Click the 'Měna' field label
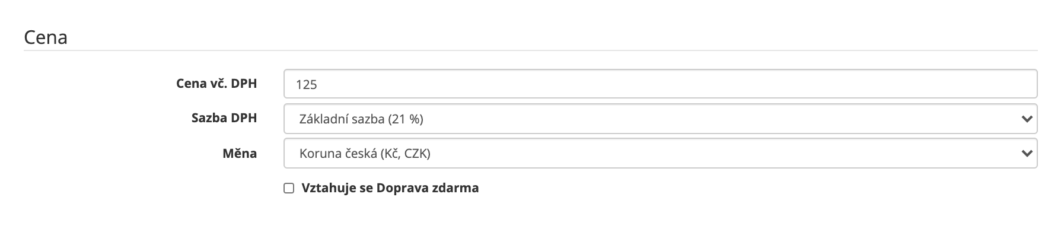This screenshot has width=1064, height=235. (240, 154)
